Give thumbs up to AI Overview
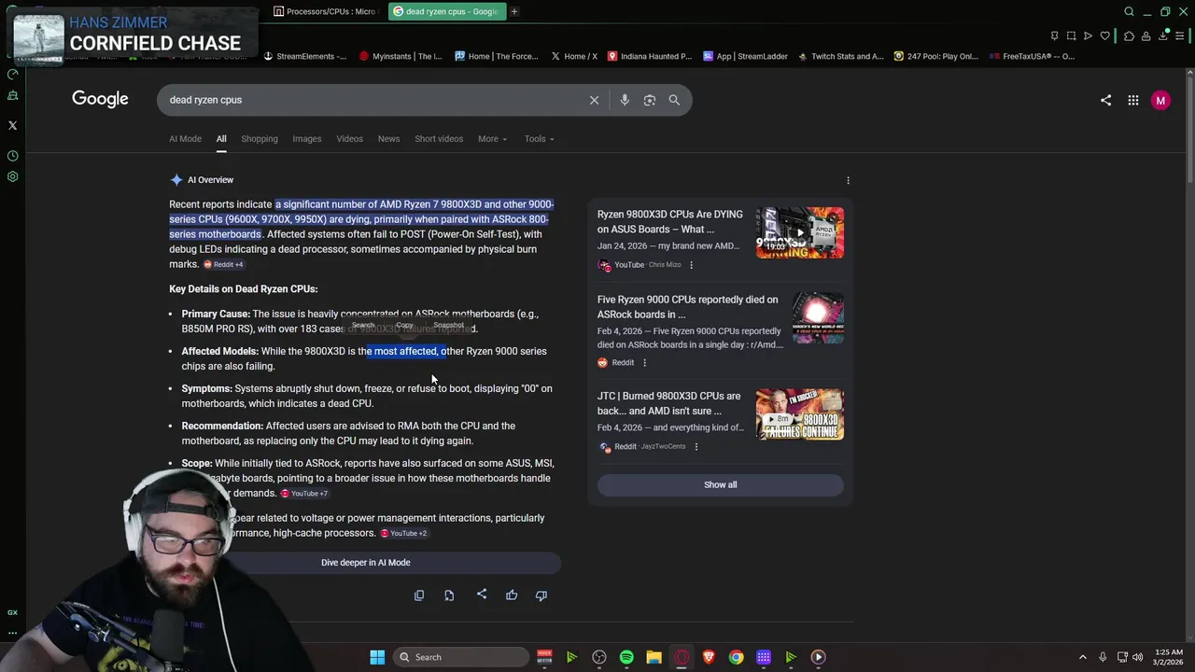Viewport: 1195px width, 672px height. click(512, 595)
